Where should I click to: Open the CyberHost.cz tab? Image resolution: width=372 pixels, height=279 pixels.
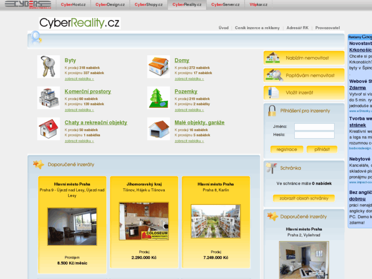pos(73,5)
